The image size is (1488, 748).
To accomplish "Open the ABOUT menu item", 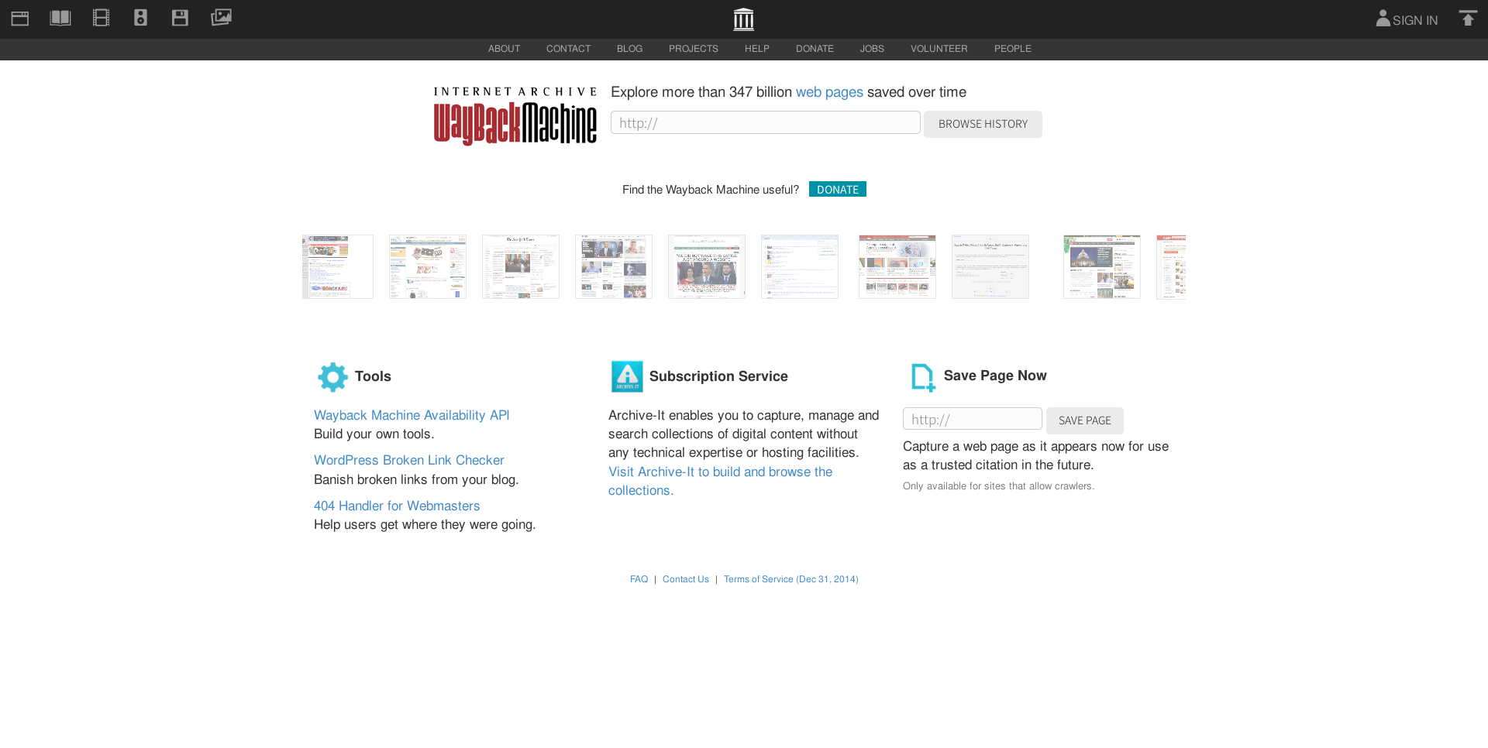I will pyautogui.click(x=504, y=49).
